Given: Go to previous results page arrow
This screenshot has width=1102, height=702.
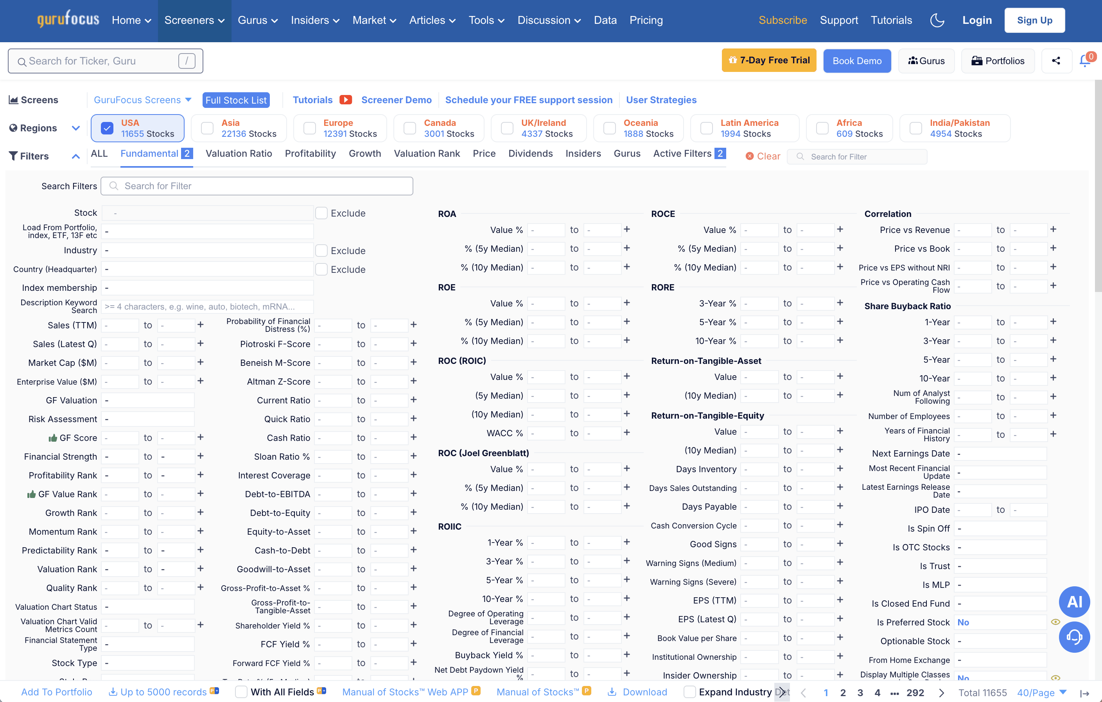Looking at the screenshot, I should pyautogui.click(x=803, y=692).
